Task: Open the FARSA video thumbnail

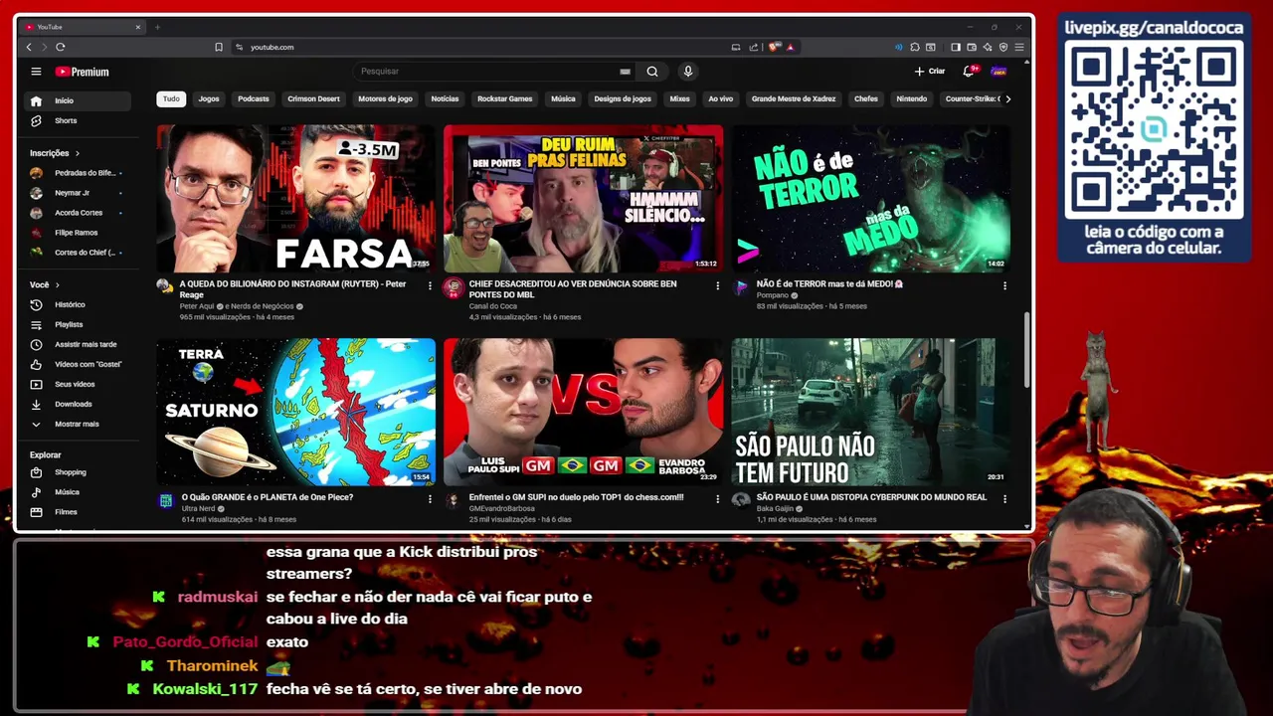Action: click(x=295, y=198)
